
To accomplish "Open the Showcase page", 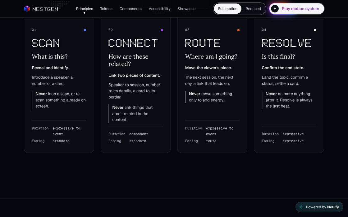I will pos(186,9).
